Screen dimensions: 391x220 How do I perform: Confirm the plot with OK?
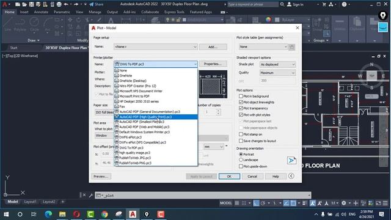(229, 177)
